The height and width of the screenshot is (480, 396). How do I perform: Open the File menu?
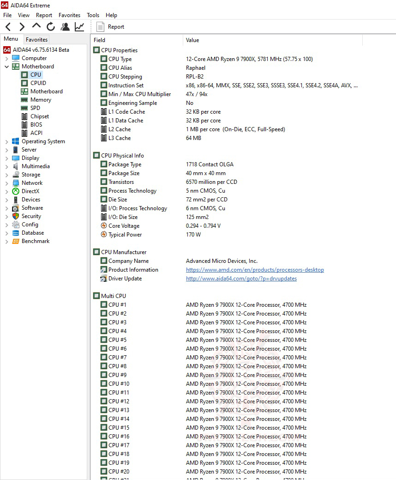(x=7, y=15)
